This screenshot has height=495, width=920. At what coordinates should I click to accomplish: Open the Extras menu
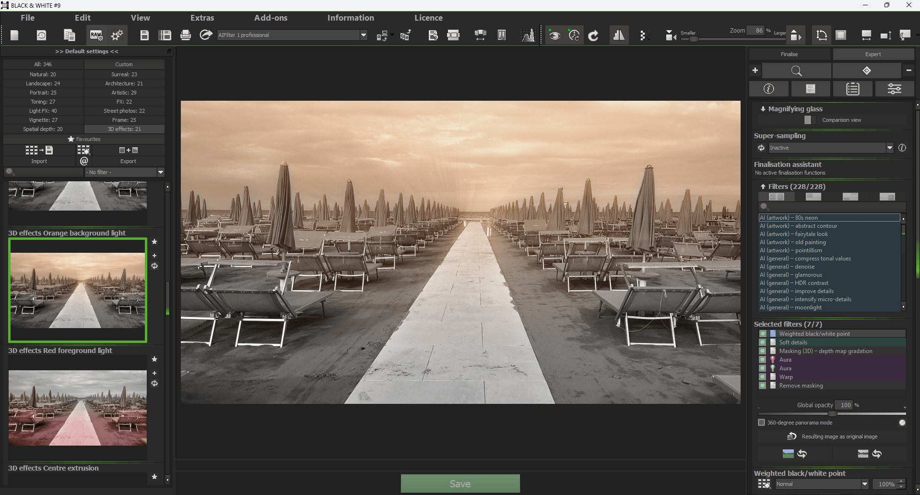[202, 18]
